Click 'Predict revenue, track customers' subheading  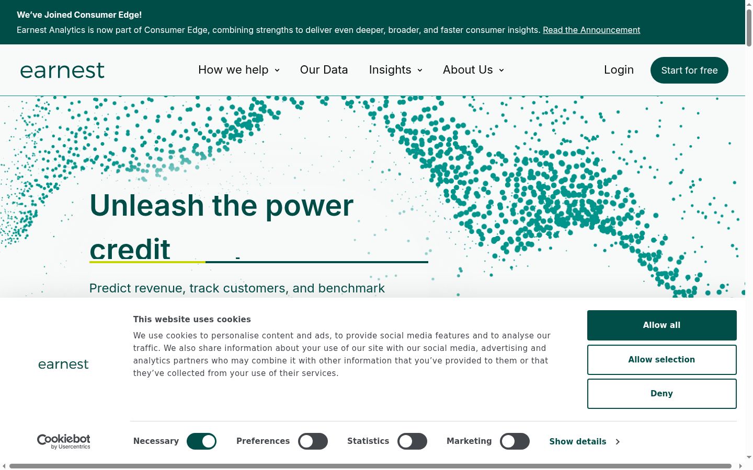(x=237, y=288)
